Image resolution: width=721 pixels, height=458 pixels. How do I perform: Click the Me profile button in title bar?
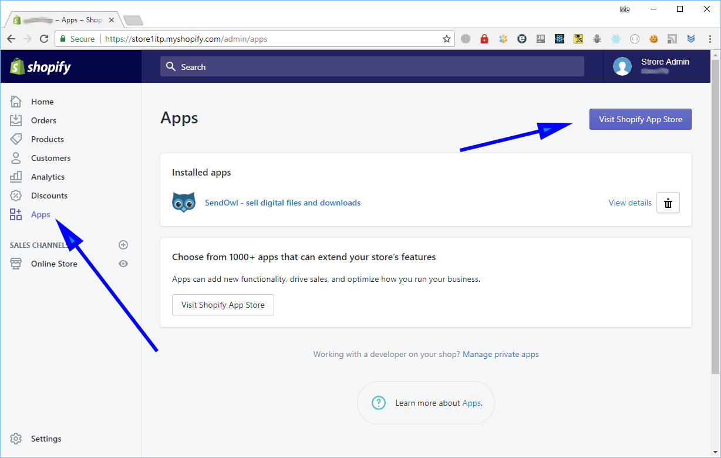(x=625, y=9)
